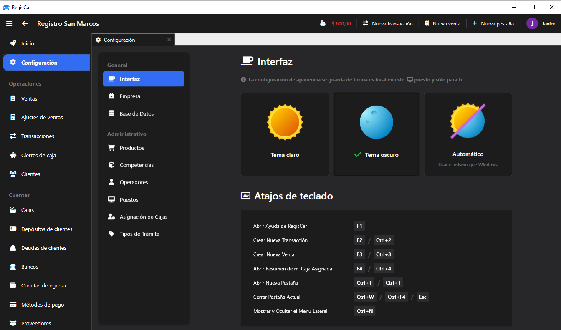The height and width of the screenshot is (330, 561).
Task: Click the F1 shortcut key badge
Action: [x=359, y=226]
